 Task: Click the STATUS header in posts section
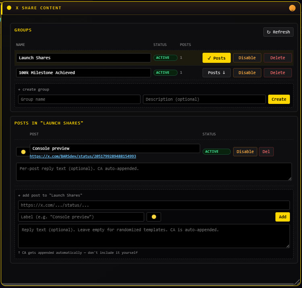[209, 134]
